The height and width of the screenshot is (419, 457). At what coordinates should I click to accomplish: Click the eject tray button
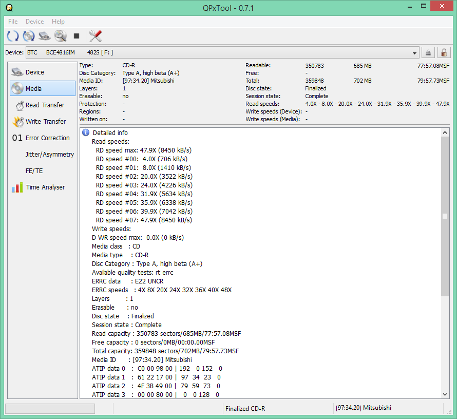pos(428,53)
